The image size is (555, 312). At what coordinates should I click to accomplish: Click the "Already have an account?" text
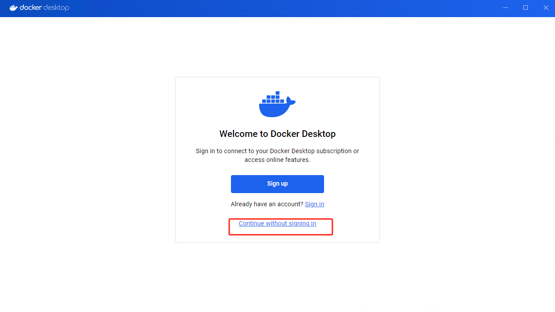point(267,204)
